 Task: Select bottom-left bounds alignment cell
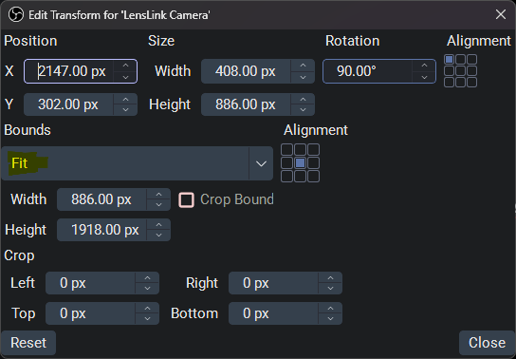[x=287, y=177]
